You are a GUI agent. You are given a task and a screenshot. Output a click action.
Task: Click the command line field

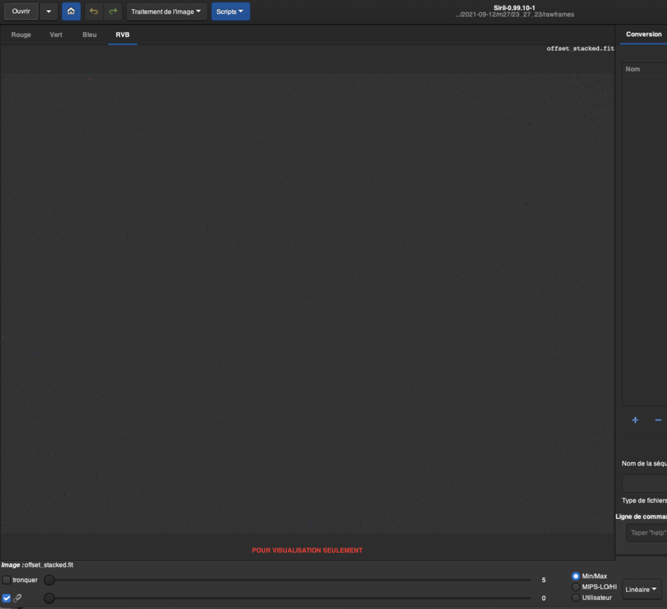pyautogui.click(x=646, y=533)
